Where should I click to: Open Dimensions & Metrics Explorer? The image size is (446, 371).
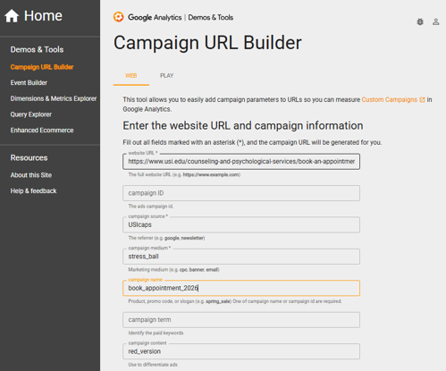pyautogui.click(x=54, y=98)
